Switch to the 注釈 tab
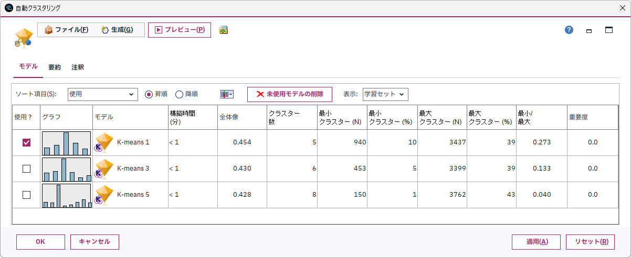This screenshot has width=631, height=258. tap(78, 67)
